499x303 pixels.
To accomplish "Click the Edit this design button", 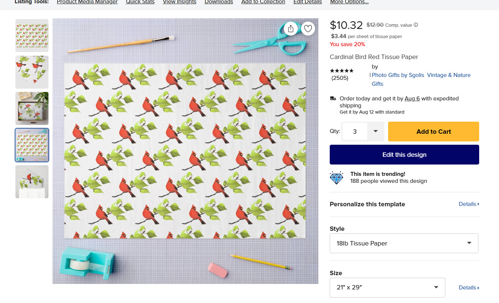I will pos(404,155).
